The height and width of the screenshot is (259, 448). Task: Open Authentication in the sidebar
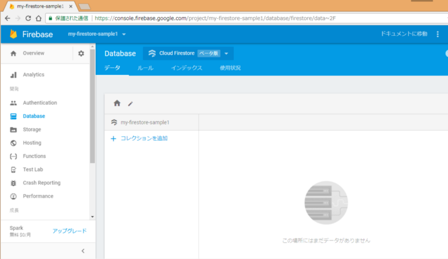[40, 103]
